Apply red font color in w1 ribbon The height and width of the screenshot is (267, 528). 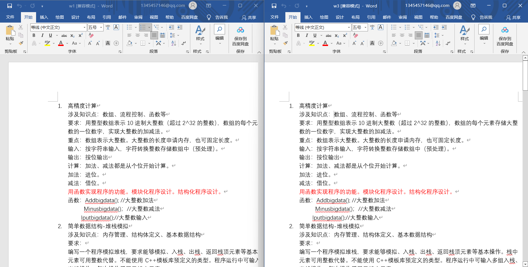[61, 43]
